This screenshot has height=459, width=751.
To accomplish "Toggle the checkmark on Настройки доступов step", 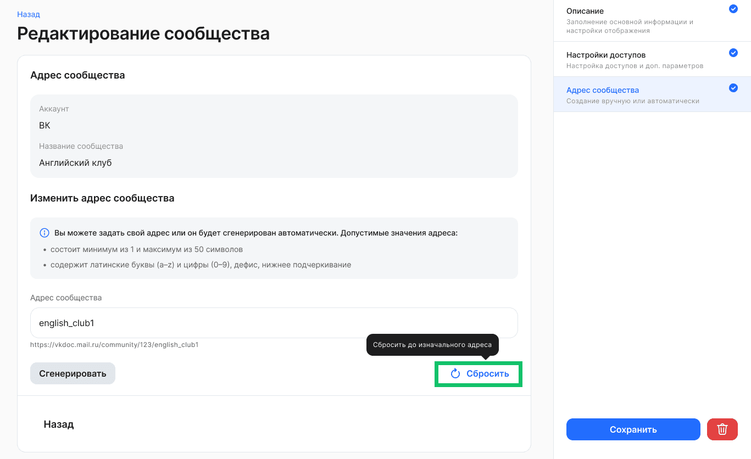I will tap(733, 53).
